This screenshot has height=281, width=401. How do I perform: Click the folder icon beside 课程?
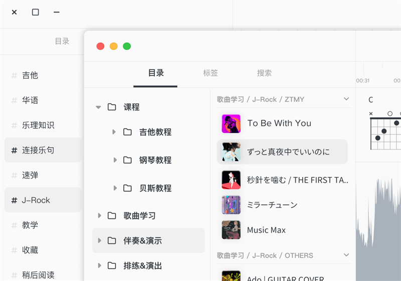pyautogui.click(x=112, y=107)
